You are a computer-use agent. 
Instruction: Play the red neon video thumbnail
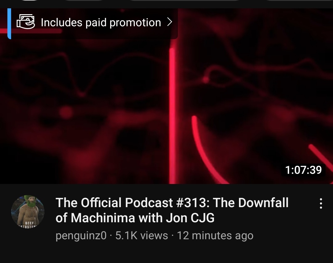pyautogui.click(x=166, y=96)
